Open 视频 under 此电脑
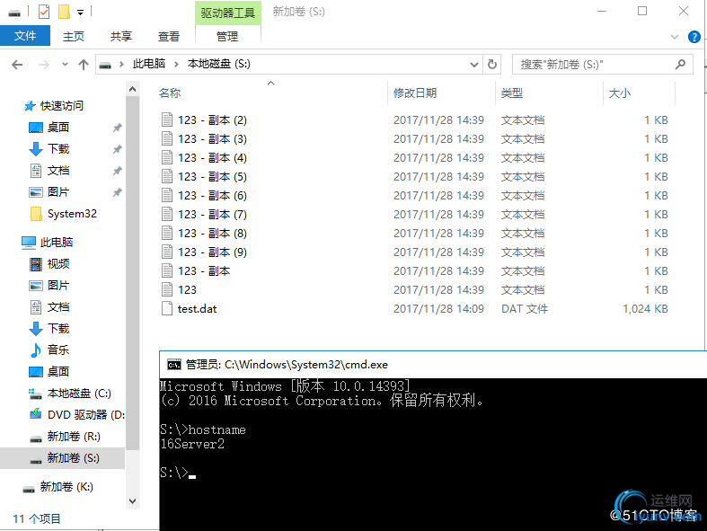Viewport: 707px width, 531px height. pyautogui.click(x=58, y=264)
